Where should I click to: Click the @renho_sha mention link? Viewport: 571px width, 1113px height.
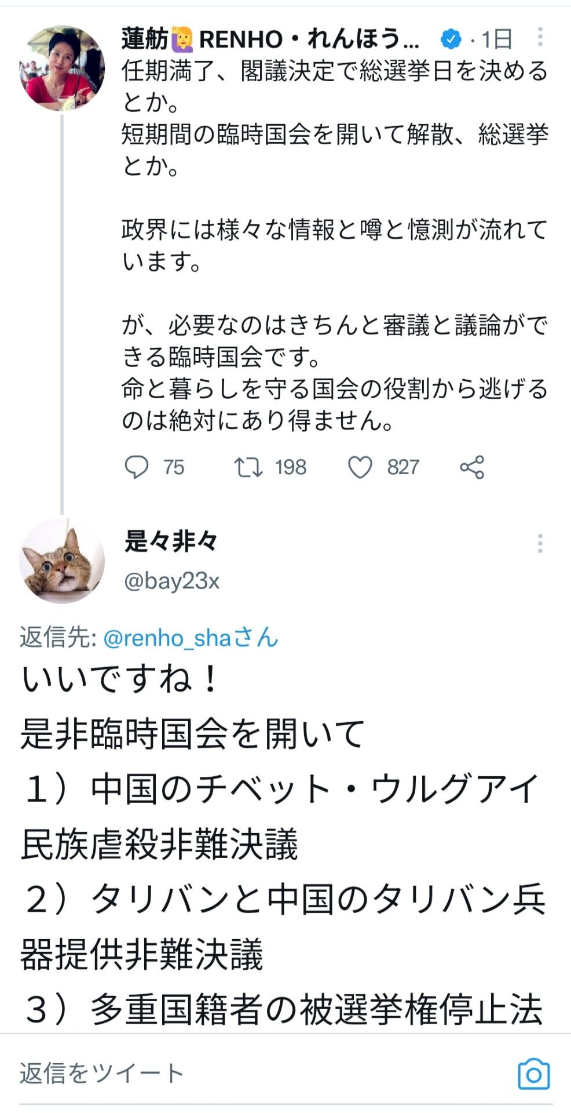pos(191,638)
